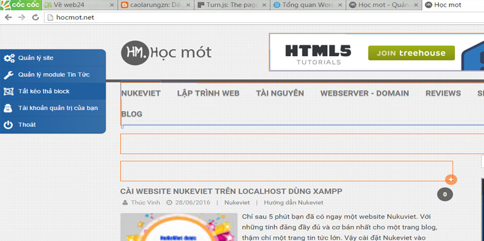The image size is (484, 241).
Task: Close the Vẽ web24 tab
Action: click(112, 5)
